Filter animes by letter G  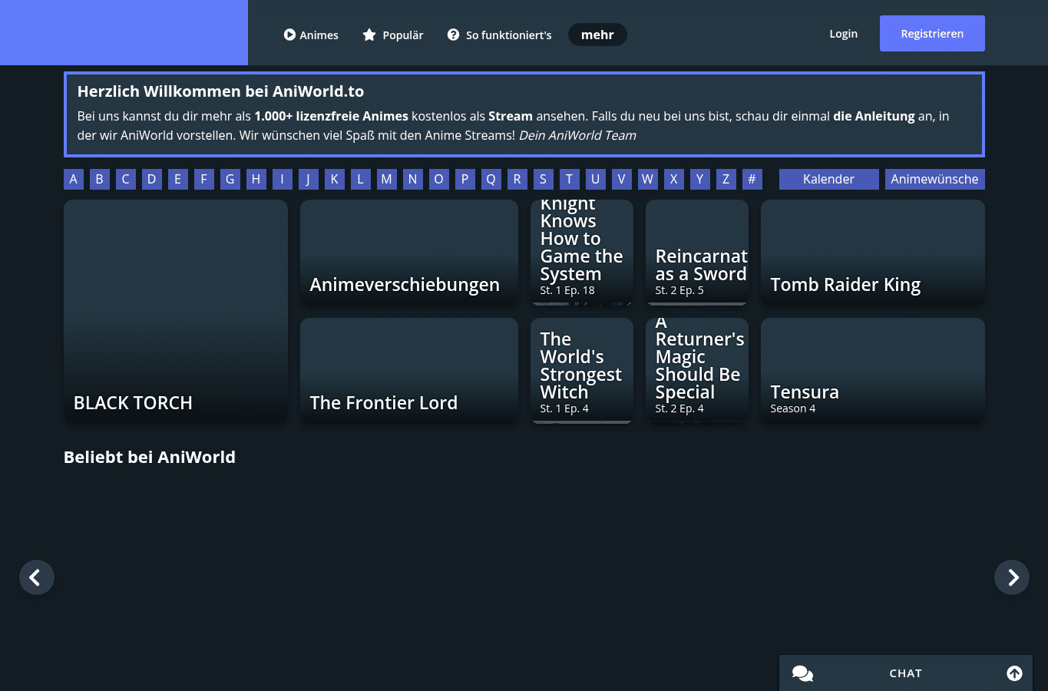230,179
